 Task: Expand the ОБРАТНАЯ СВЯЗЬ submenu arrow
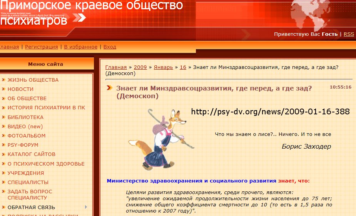click(x=85, y=207)
